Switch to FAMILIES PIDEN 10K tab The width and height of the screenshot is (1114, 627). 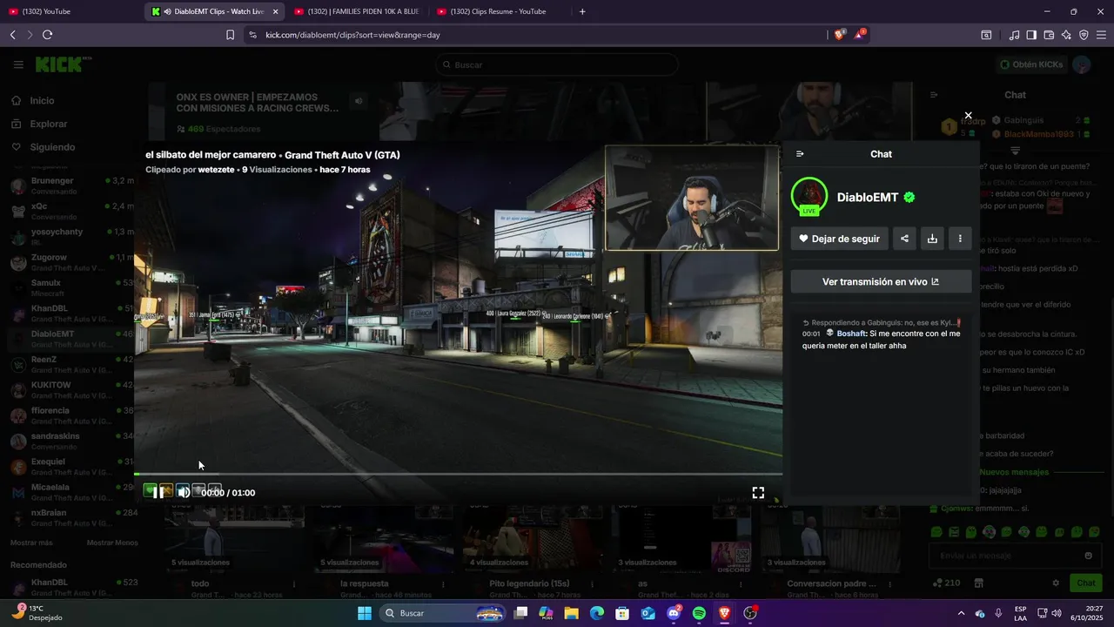[x=357, y=11]
